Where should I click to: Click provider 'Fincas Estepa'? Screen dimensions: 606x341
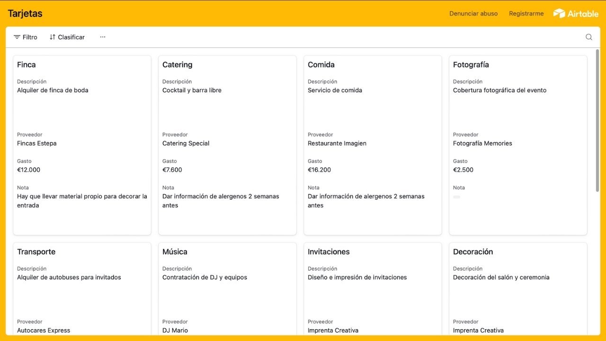click(37, 144)
